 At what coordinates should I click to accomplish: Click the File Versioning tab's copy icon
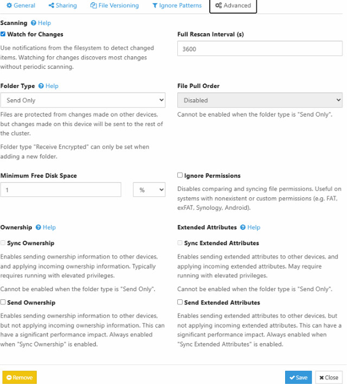[94, 5]
